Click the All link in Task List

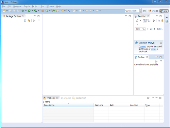click(151, 29)
